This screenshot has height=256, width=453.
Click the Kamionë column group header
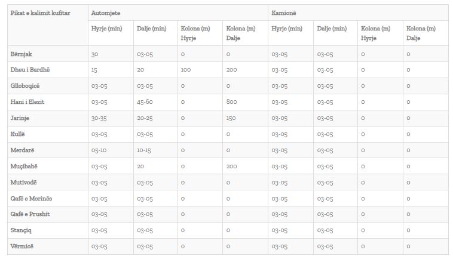point(284,13)
